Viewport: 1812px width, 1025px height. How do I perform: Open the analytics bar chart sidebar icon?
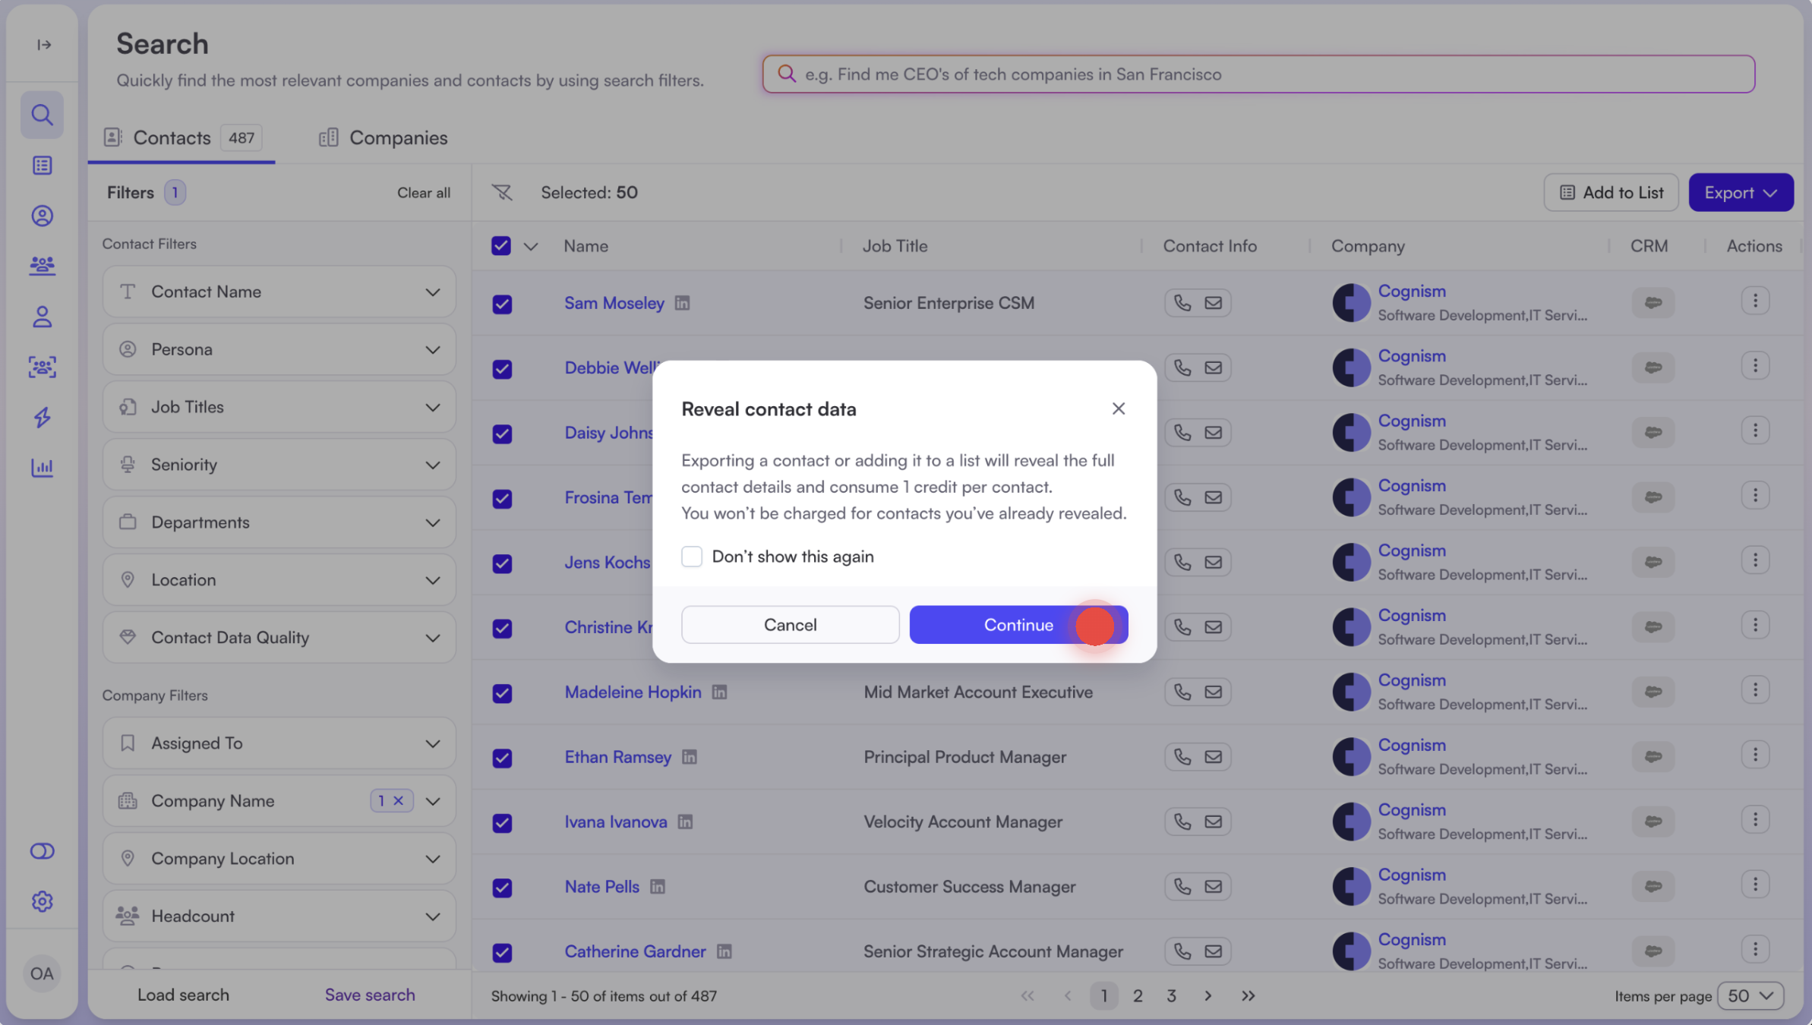click(x=42, y=468)
